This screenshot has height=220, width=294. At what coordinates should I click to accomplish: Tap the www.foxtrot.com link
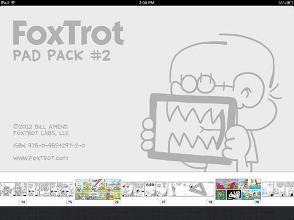40,158
